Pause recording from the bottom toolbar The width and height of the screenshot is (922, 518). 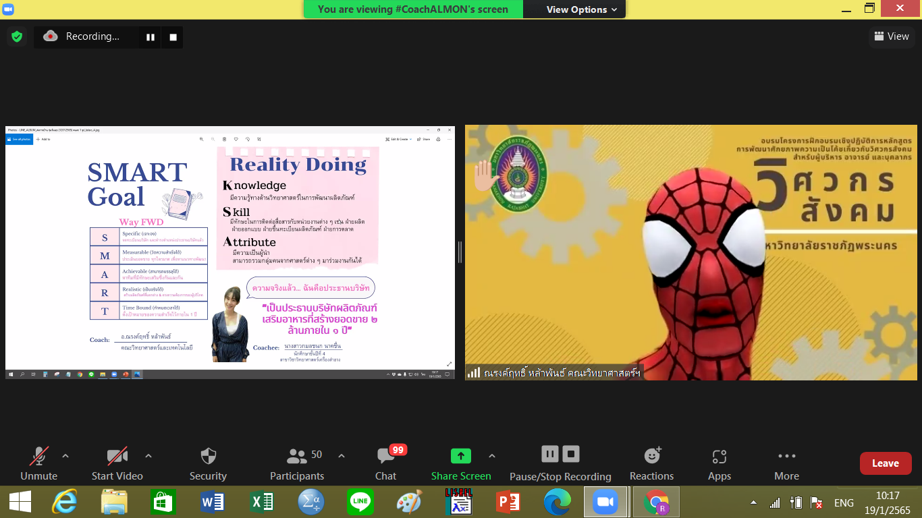click(x=550, y=454)
